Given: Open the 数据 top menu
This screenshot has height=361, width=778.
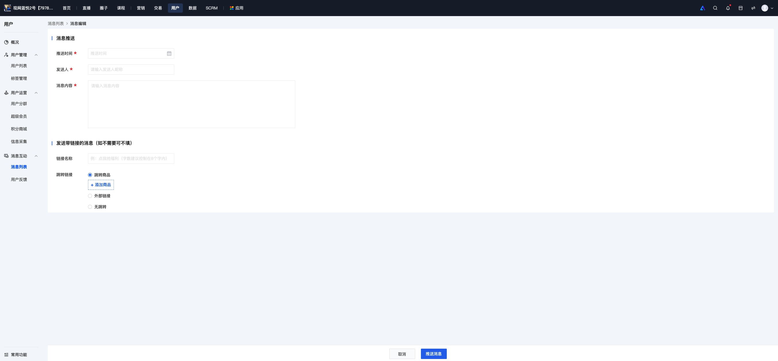Looking at the screenshot, I should 193,8.
